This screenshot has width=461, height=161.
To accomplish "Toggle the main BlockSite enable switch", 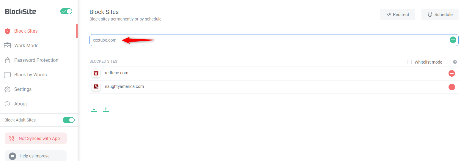I will tap(66, 11).
